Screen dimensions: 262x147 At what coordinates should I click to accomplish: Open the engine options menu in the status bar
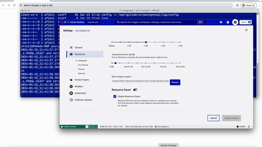coord(96,127)
